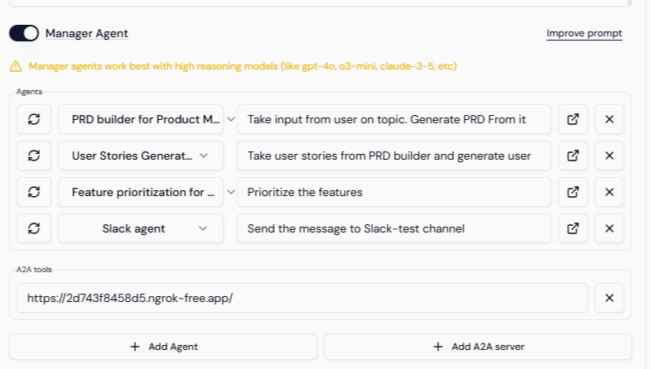This screenshot has height=369, width=651.
Task: Open PRD builder agent in new window
Action: [x=572, y=119]
